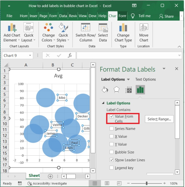Open the Fill & Line pane icon
The width and height of the screenshot is (185, 187).
105,90
